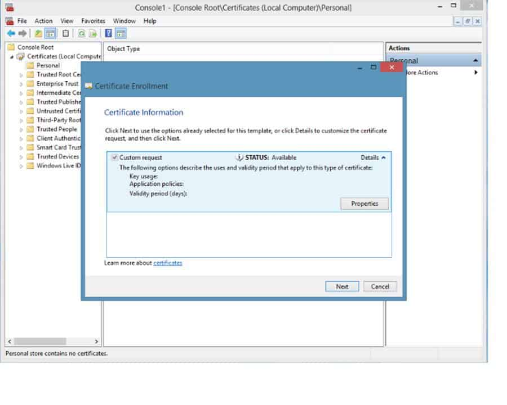Click the status info icon next to STATUS
Screen dimensions: 507x405
click(x=239, y=157)
